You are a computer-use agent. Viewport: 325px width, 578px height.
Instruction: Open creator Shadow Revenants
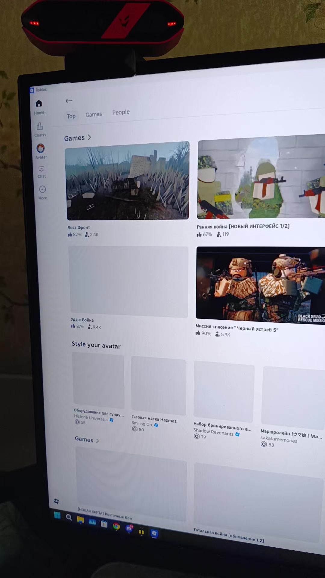[213, 432]
